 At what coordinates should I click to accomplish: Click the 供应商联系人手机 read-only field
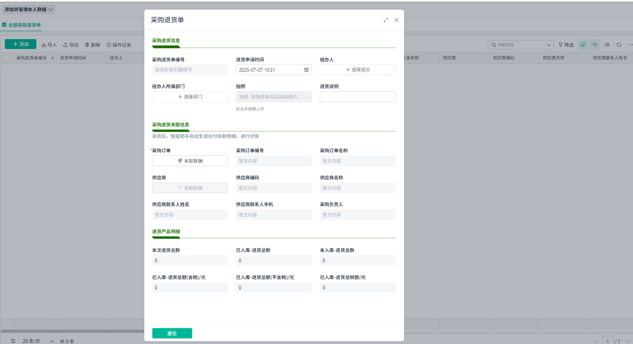coord(274,215)
